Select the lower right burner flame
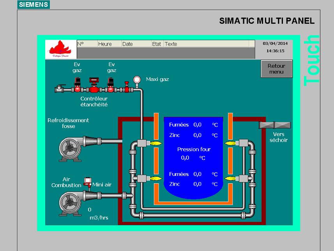Screen dimensions: 334x251 230,179
